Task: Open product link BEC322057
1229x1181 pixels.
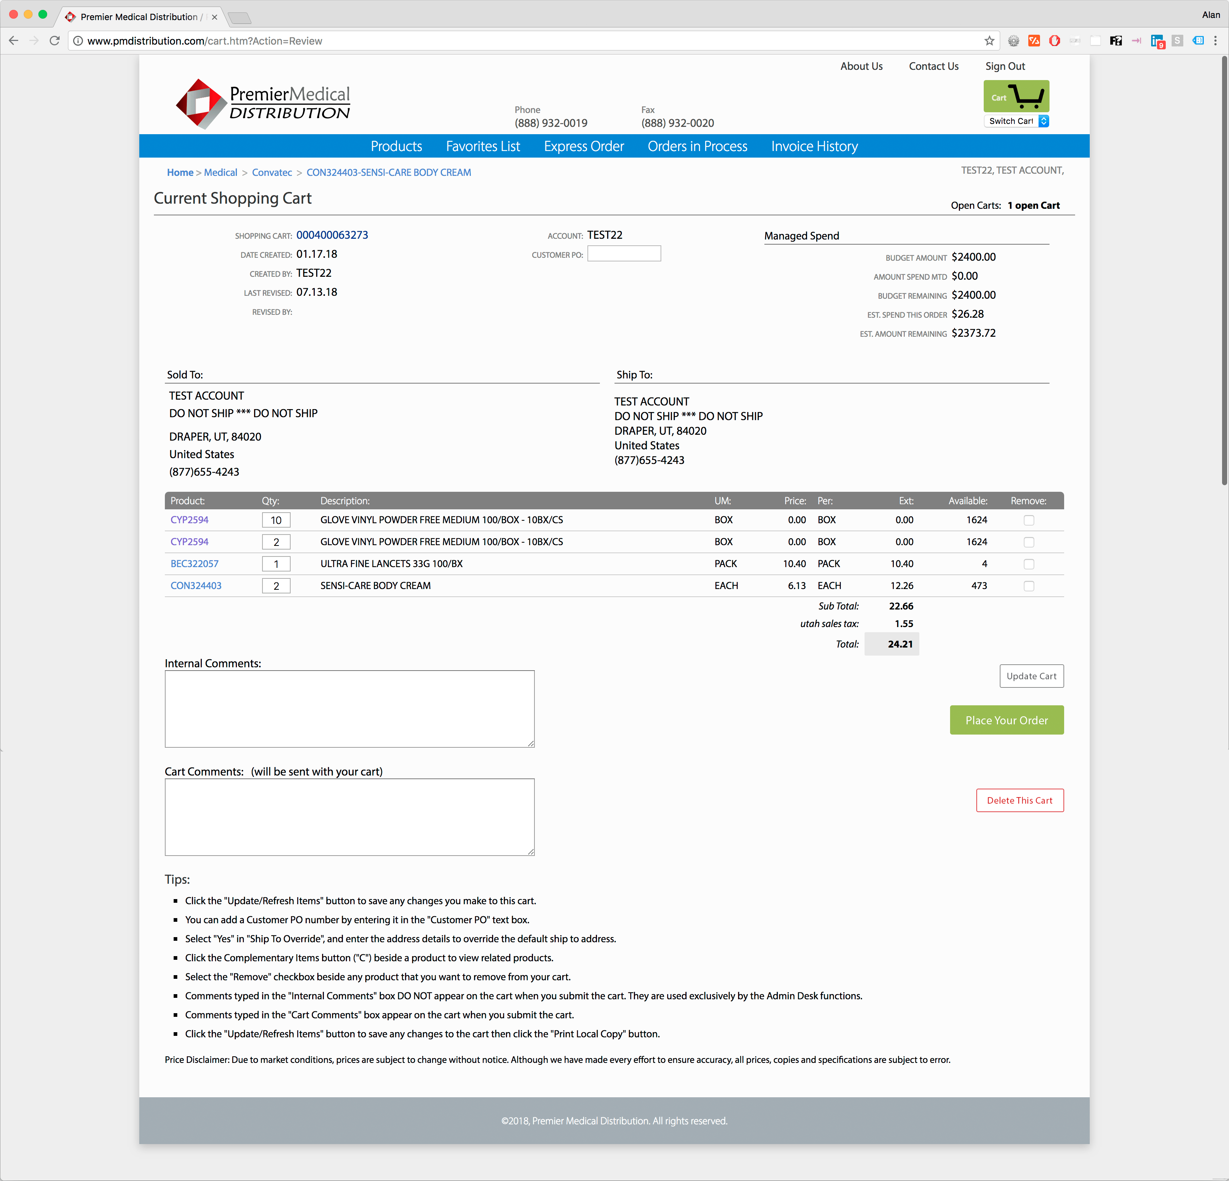Action: point(194,564)
